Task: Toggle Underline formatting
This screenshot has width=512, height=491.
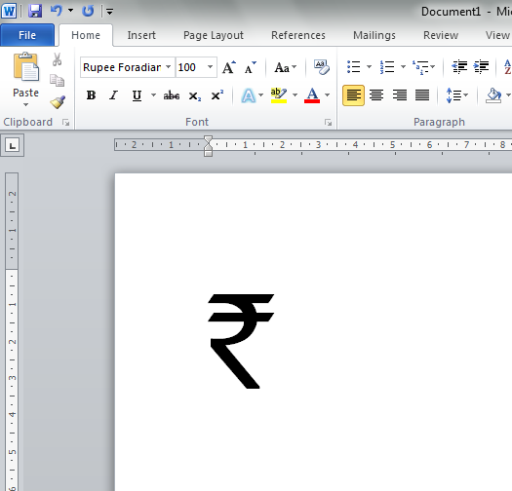Action: tap(137, 95)
